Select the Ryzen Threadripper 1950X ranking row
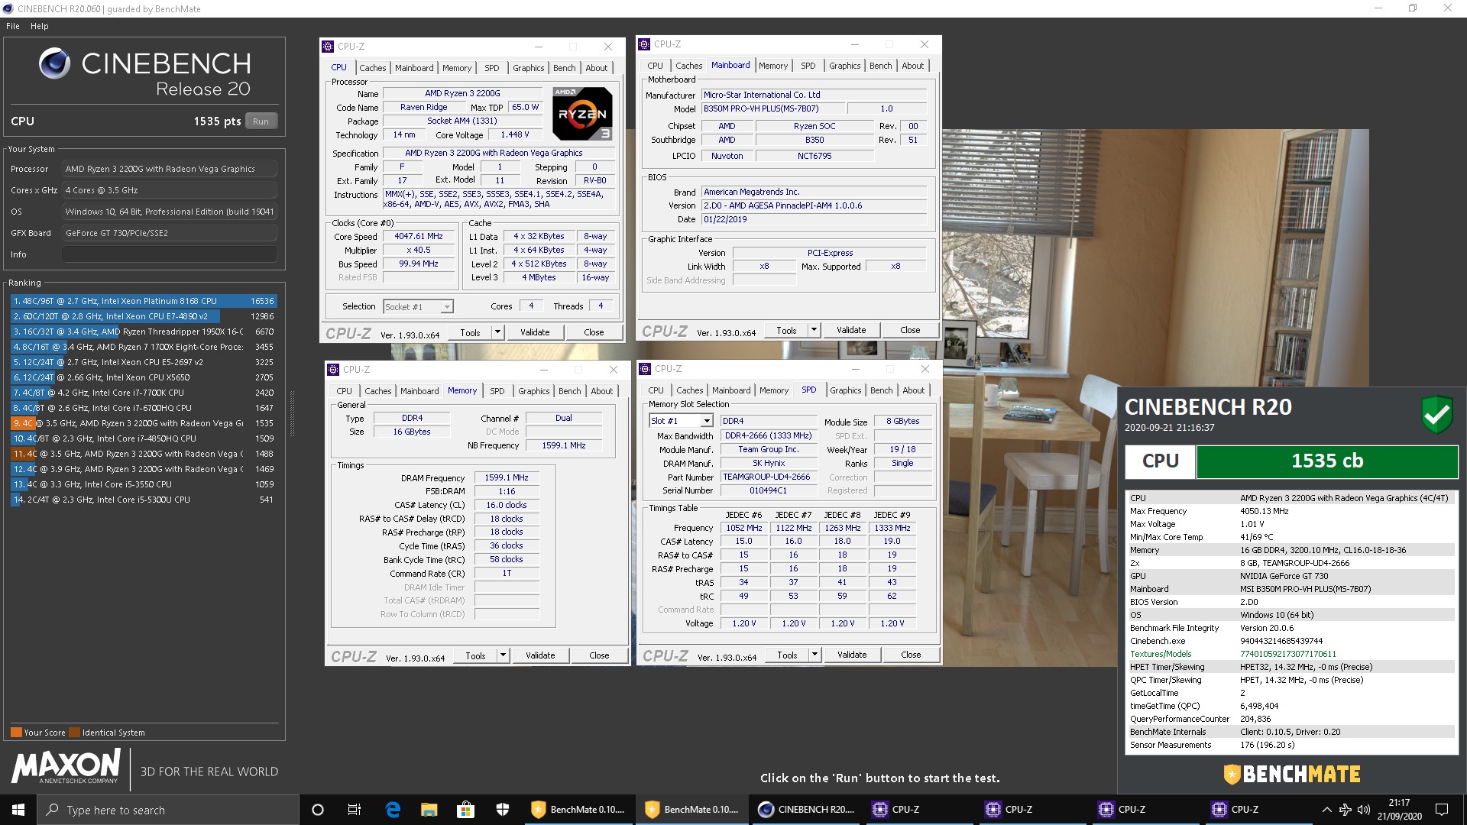The width and height of the screenshot is (1467, 825). click(x=144, y=332)
